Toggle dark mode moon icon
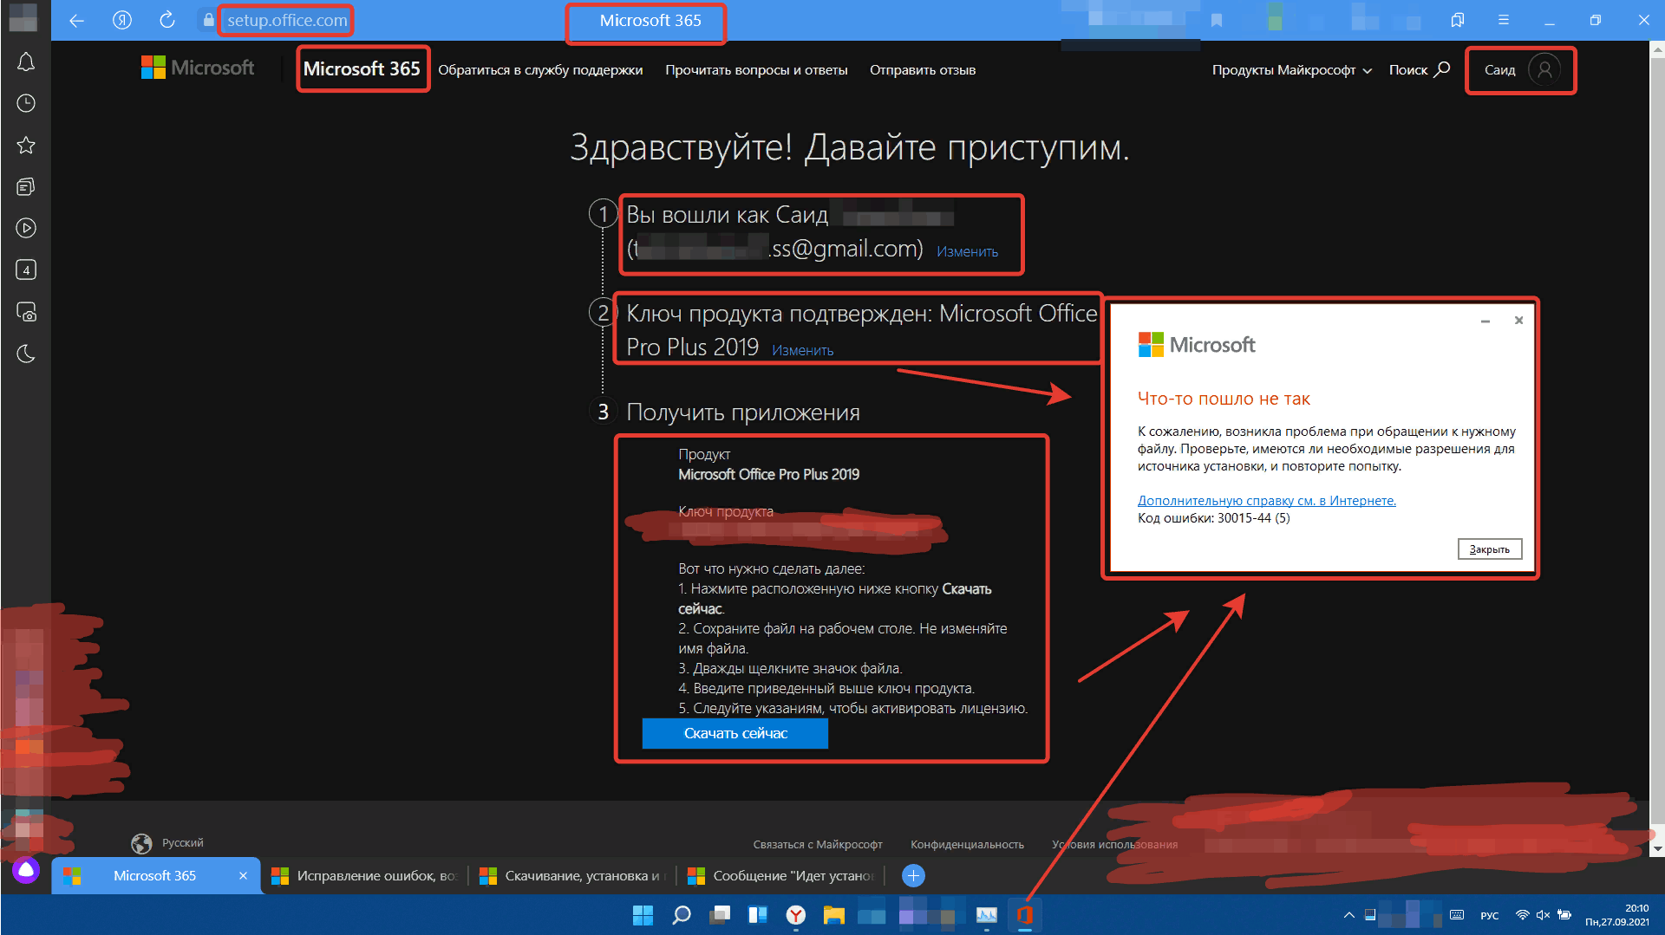The image size is (1665, 935). pyautogui.click(x=26, y=354)
